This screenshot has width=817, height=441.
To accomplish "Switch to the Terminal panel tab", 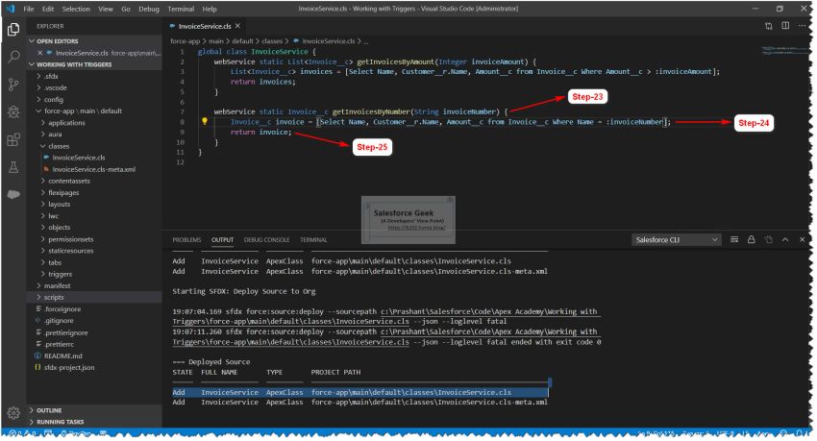I will tap(313, 240).
